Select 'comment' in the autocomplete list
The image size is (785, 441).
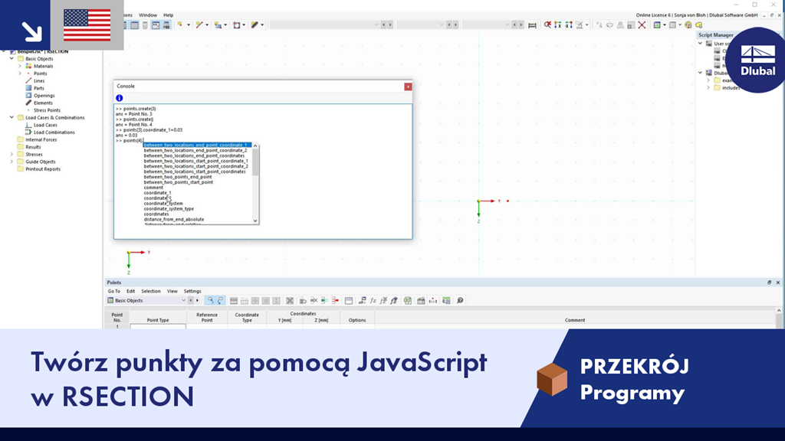coord(153,188)
